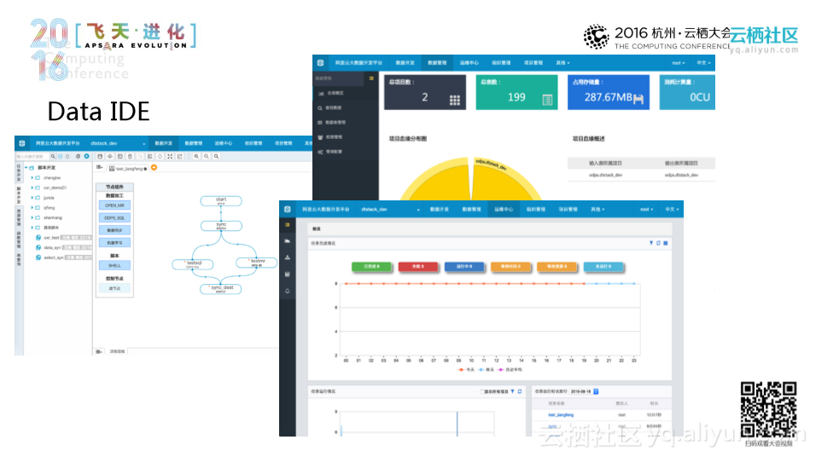This screenshot has height=457, width=816.
Task: Click zoom-out magnifier in flow editor toolbar
Action: point(206,156)
